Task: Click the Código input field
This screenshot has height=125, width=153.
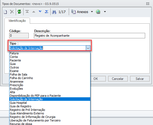Action: point(19,36)
